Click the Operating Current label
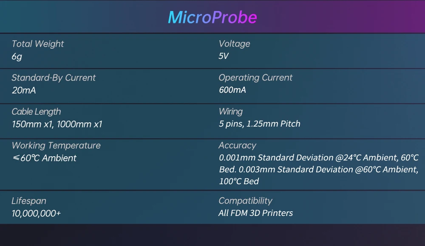 [x=255, y=78]
